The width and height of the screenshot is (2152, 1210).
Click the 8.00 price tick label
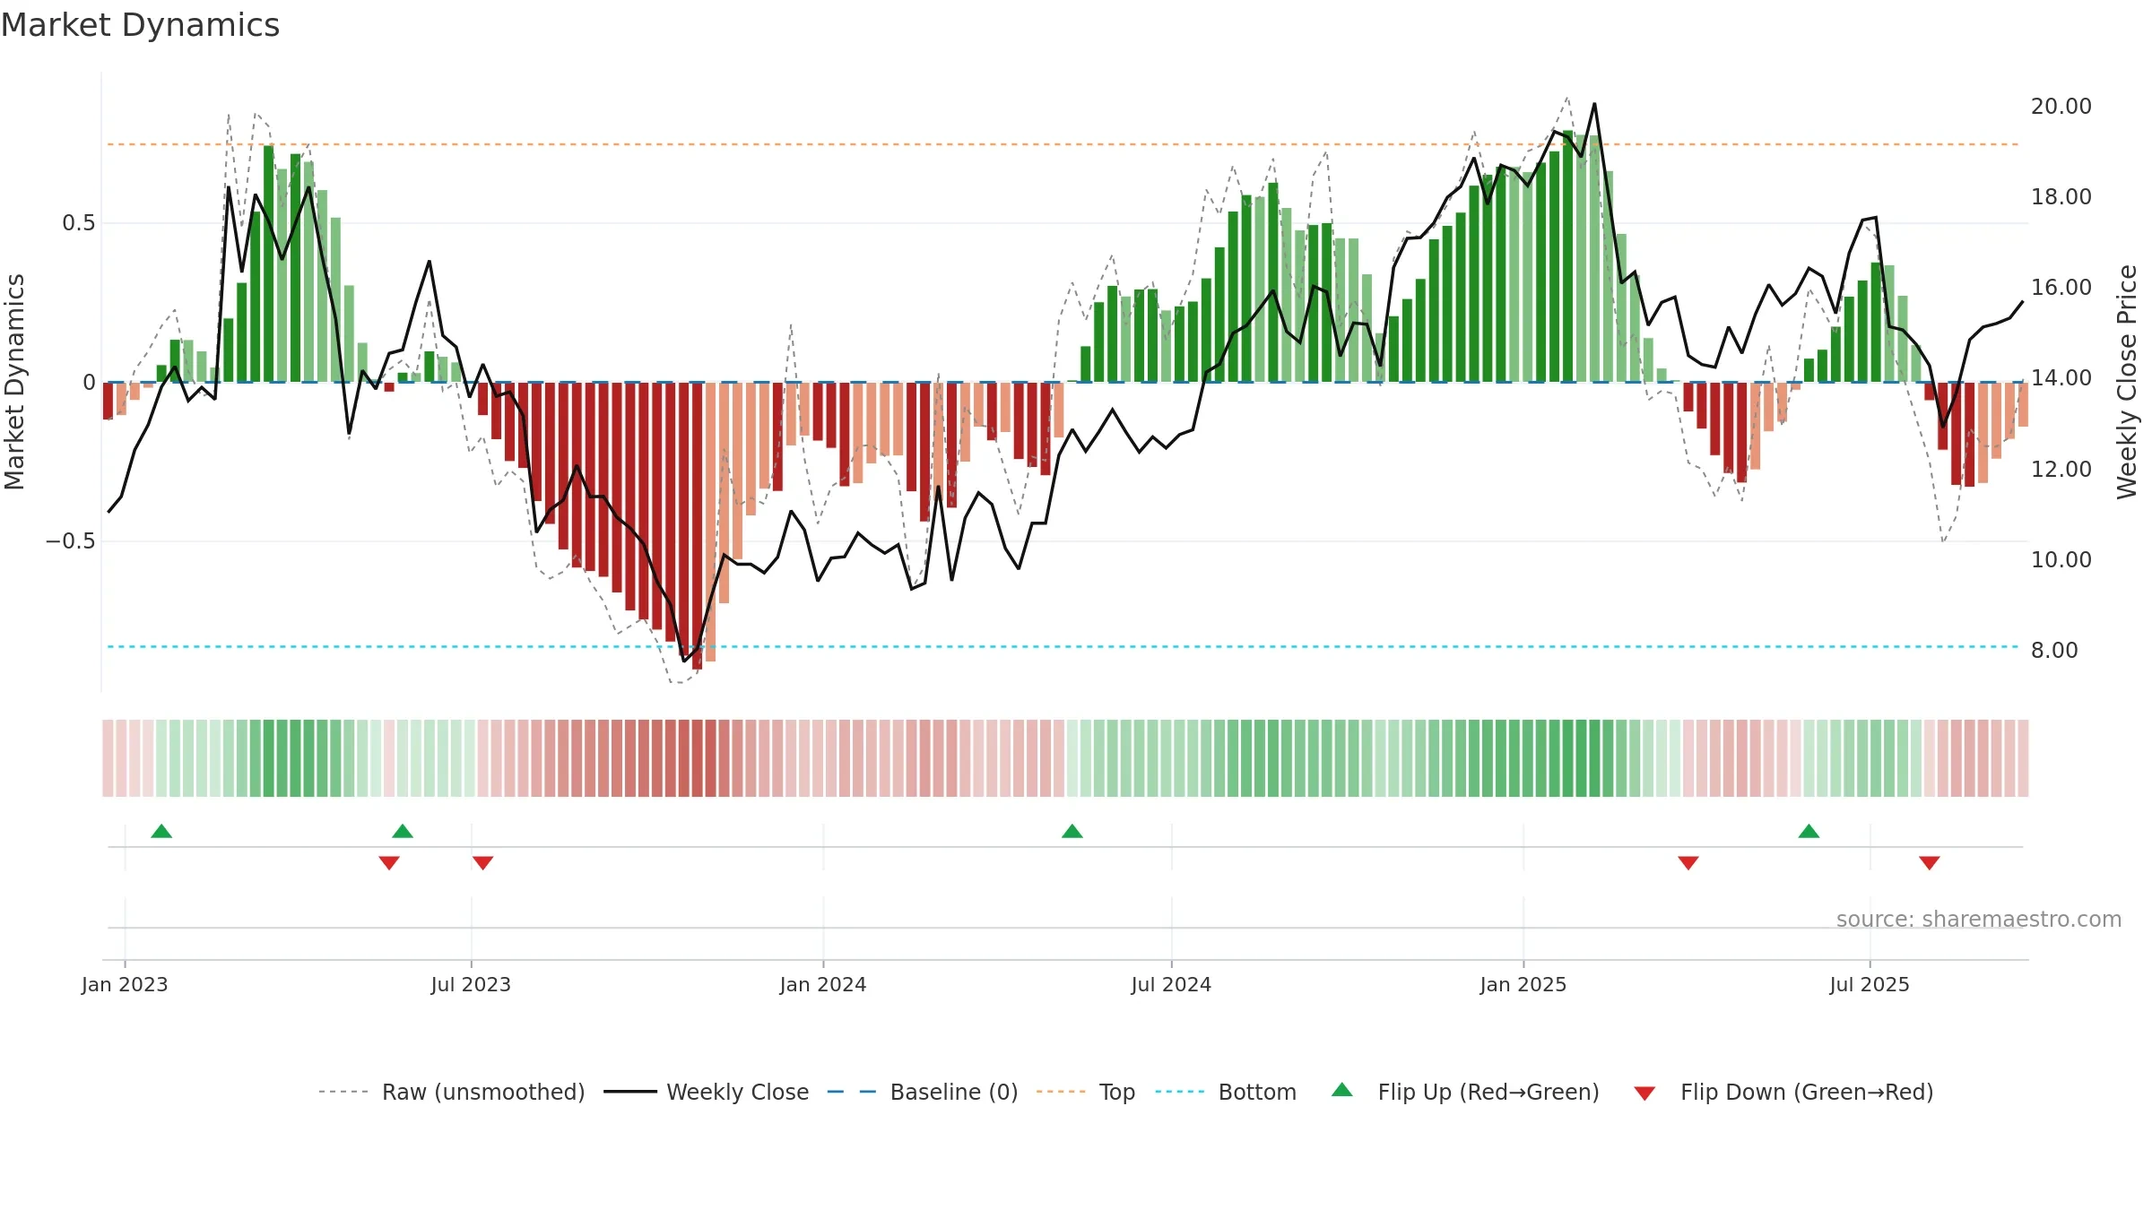[x=2054, y=651]
